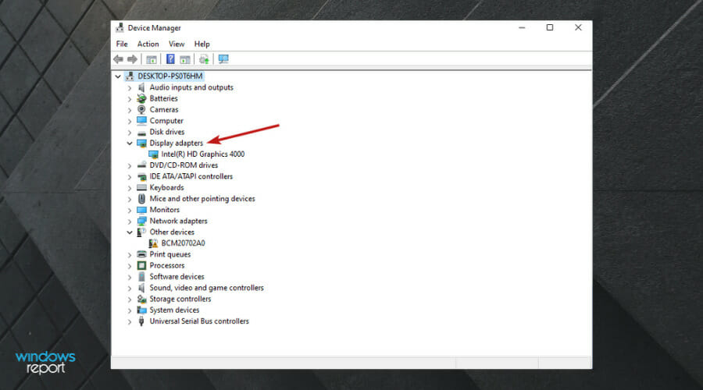Click the Cameras category icon
The height and width of the screenshot is (390, 703).
141,110
